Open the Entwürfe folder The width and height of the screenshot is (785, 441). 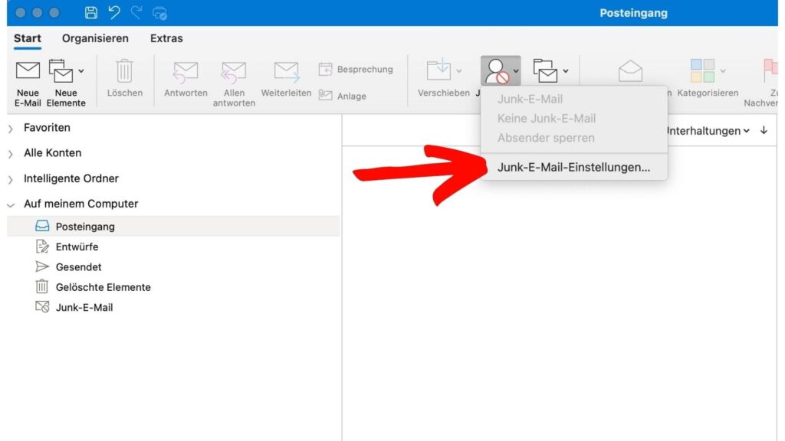click(77, 247)
